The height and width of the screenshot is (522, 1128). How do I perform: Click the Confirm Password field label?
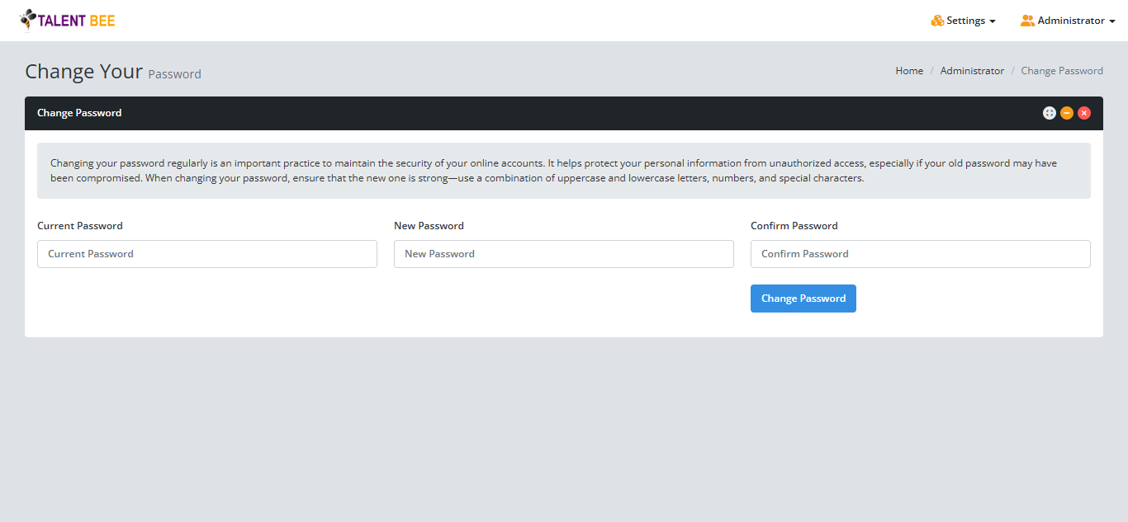coord(794,226)
